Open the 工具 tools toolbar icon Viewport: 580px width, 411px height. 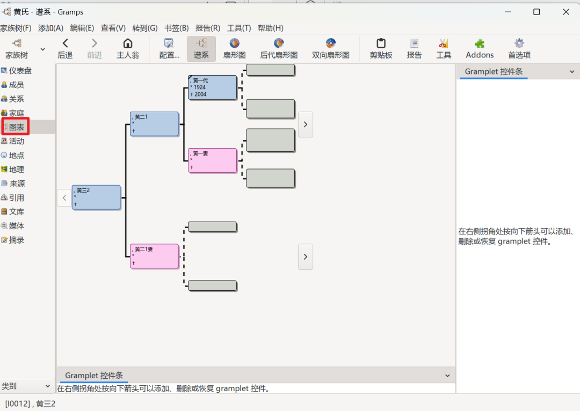tap(443, 48)
